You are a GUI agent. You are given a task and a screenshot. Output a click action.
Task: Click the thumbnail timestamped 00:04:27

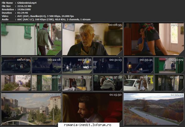[31, 39]
